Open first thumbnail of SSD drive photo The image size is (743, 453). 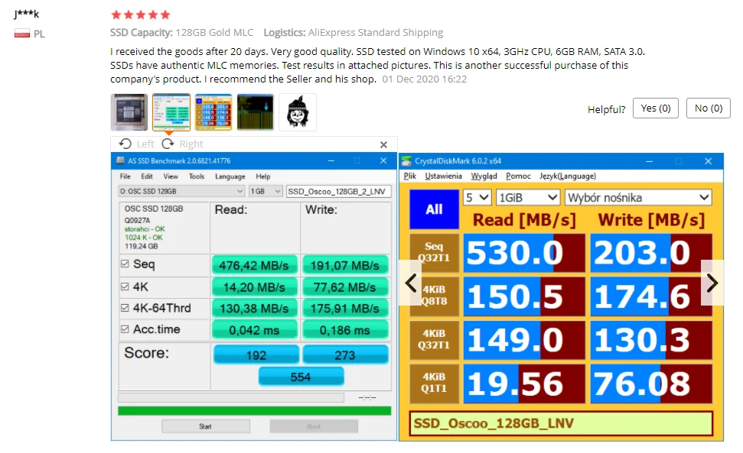129,112
